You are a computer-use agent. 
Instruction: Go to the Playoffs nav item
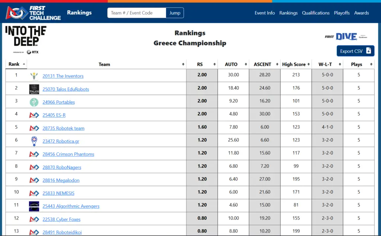coord(342,13)
